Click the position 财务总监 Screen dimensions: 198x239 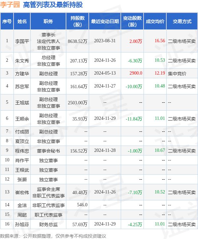click(48, 224)
